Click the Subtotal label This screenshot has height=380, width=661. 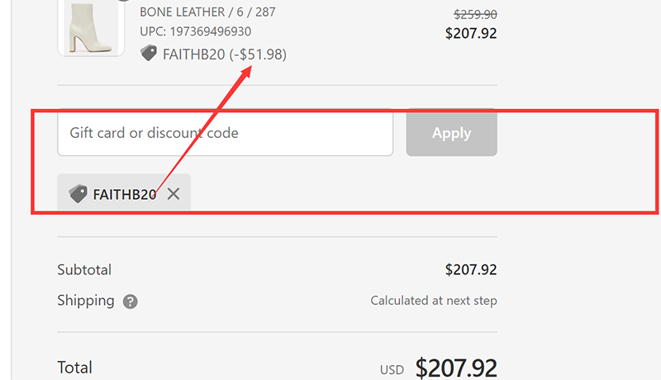tap(84, 270)
